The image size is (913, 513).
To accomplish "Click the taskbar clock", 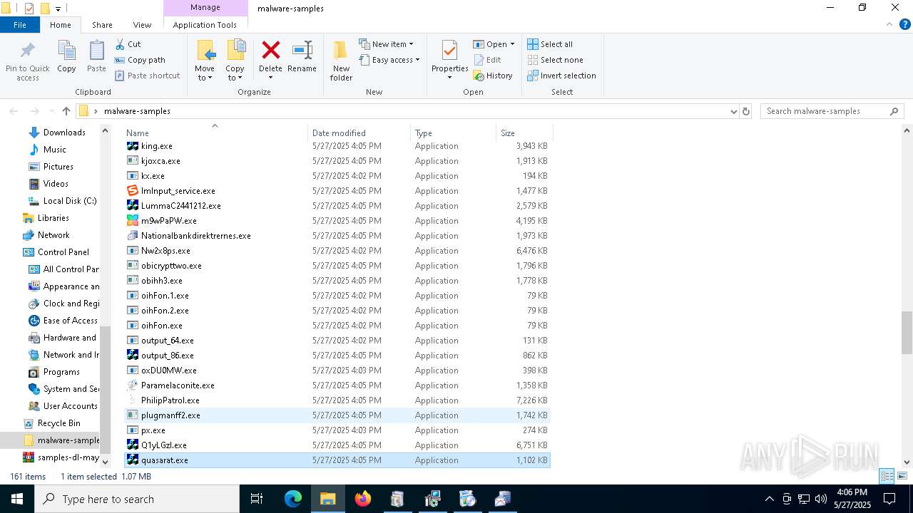I will 851,499.
